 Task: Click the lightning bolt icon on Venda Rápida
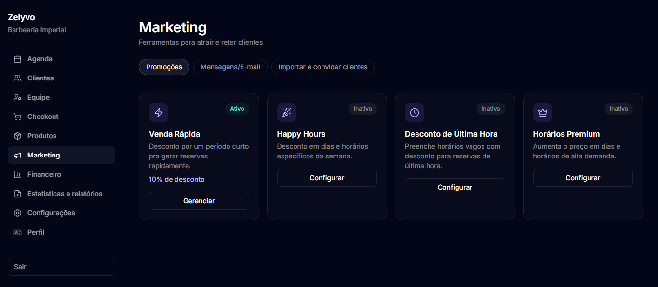point(159,113)
